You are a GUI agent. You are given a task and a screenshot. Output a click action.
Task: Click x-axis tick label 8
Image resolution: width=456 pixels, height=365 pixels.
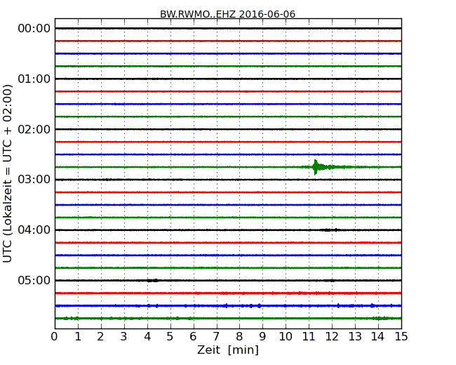pyautogui.click(x=239, y=336)
